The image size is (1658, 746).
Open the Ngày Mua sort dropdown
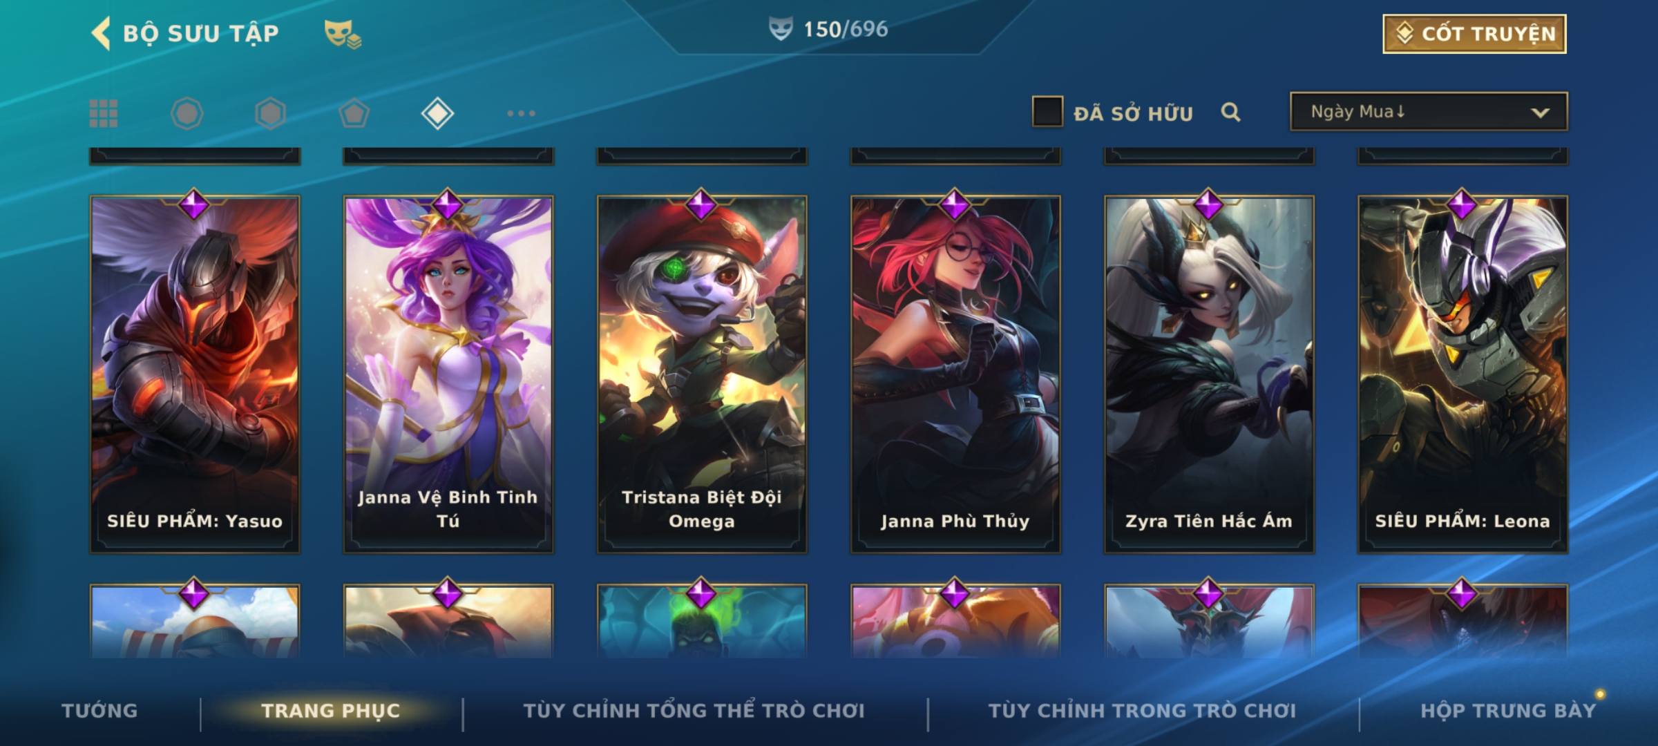(1429, 112)
